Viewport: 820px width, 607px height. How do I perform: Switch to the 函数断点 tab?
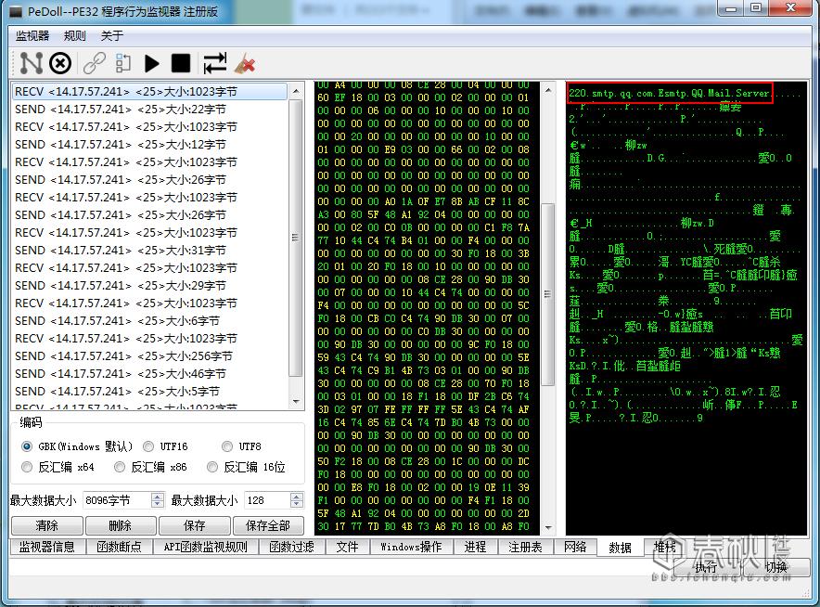click(x=119, y=547)
